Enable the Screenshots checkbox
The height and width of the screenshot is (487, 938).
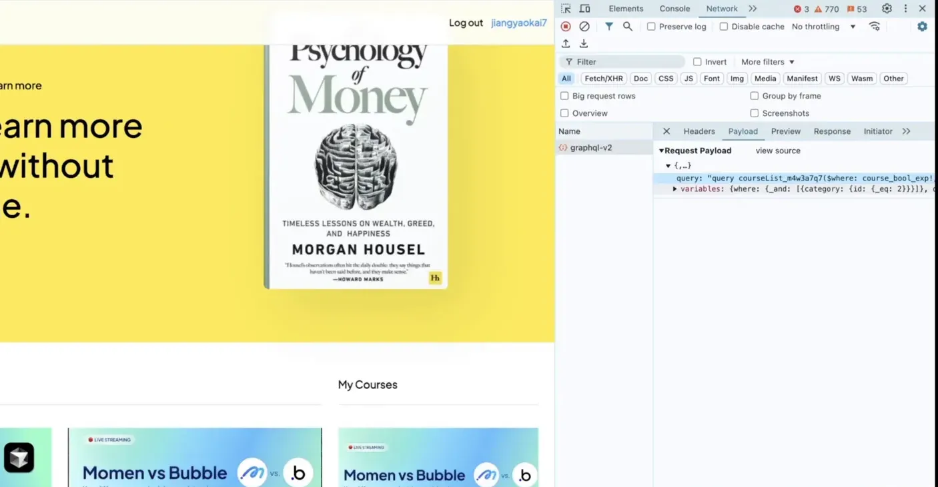755,113
